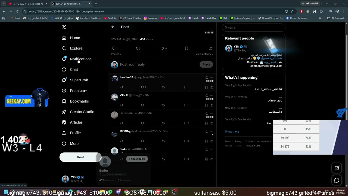
Task: Share ibrahimSA's reply
Action: point(212,87)
